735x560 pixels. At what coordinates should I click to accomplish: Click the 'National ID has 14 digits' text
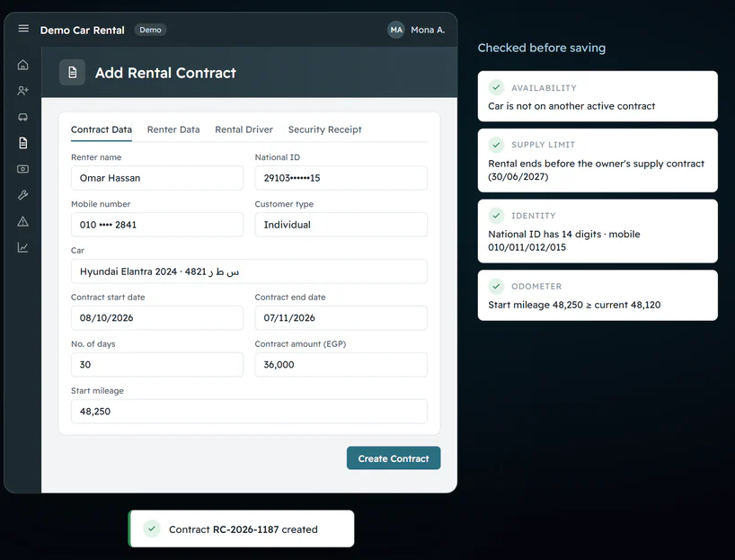pyautogui.click(x=545, y=234)
